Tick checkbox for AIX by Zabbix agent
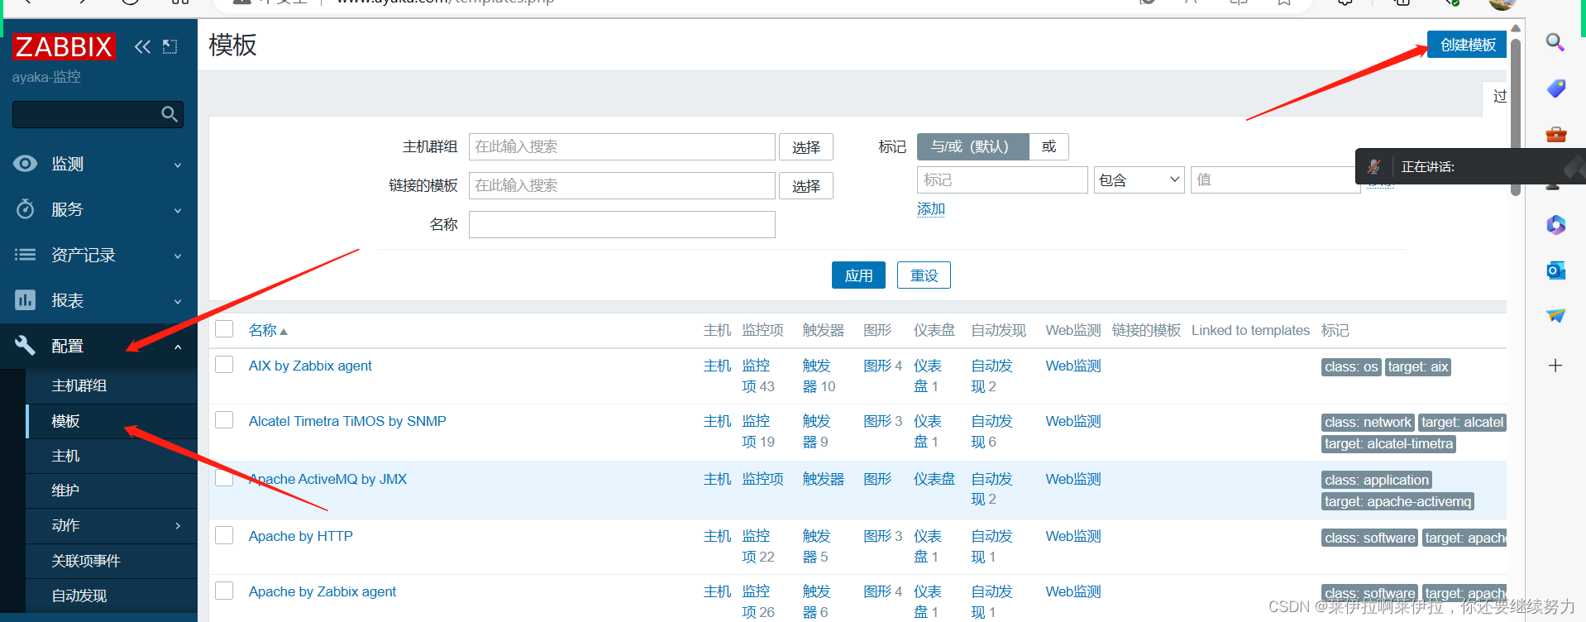This screenshot has width=1586, height=622. [x=224, y=365]
